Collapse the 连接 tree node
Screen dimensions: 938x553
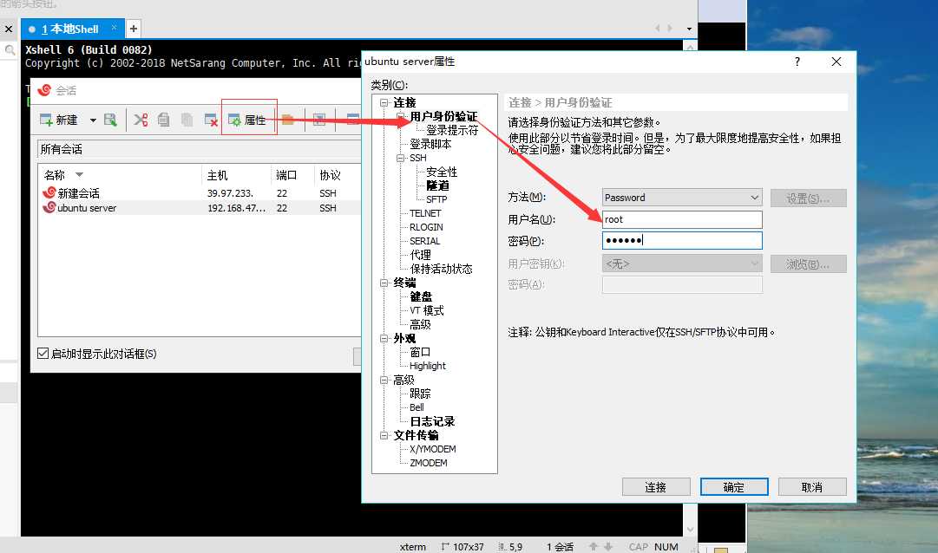(x=384, y=103)
